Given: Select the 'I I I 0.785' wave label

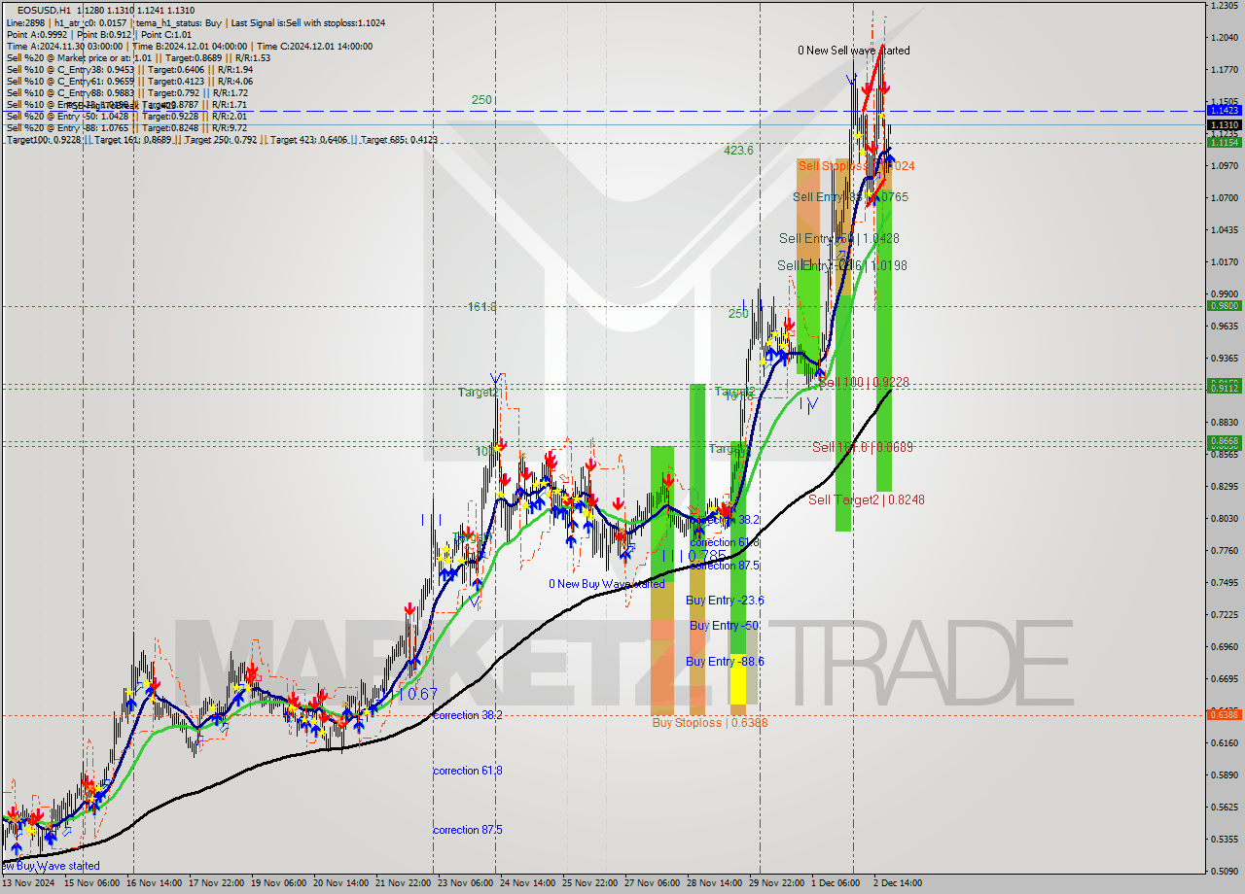Looking at the screenshot, I should (x=694, y=556).
